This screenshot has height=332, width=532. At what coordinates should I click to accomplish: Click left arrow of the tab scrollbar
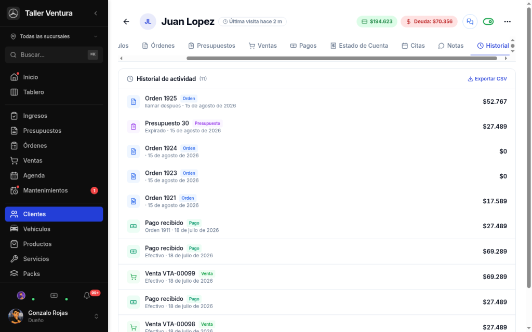pyautogui.click(x=121, y=58)
